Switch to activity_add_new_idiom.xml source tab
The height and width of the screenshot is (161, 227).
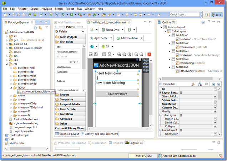(x=100, y=134)
